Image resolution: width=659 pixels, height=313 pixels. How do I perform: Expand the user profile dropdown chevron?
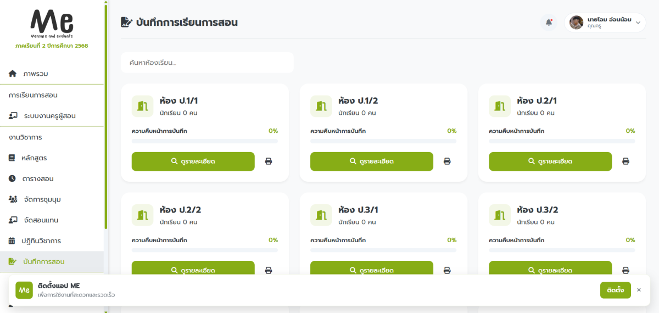click(638, 23)
